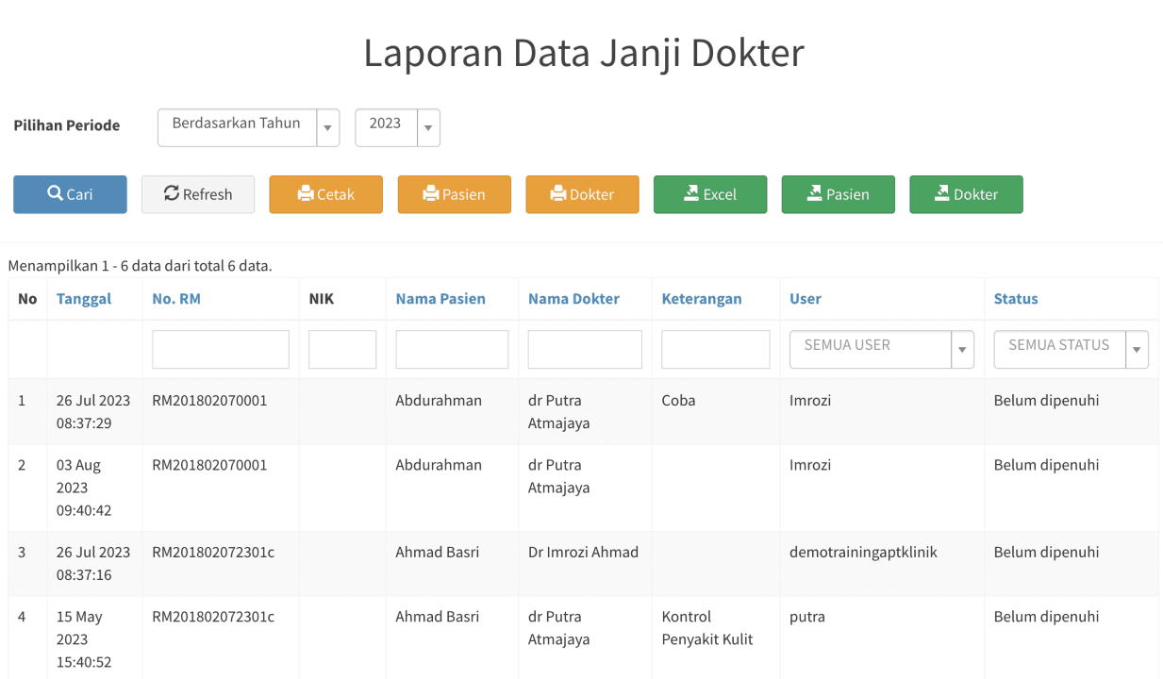Screen dimensions: 1163x679
Task: Click the Menampilkan 1 - 6 data summary text
Action: pos(140,266)
